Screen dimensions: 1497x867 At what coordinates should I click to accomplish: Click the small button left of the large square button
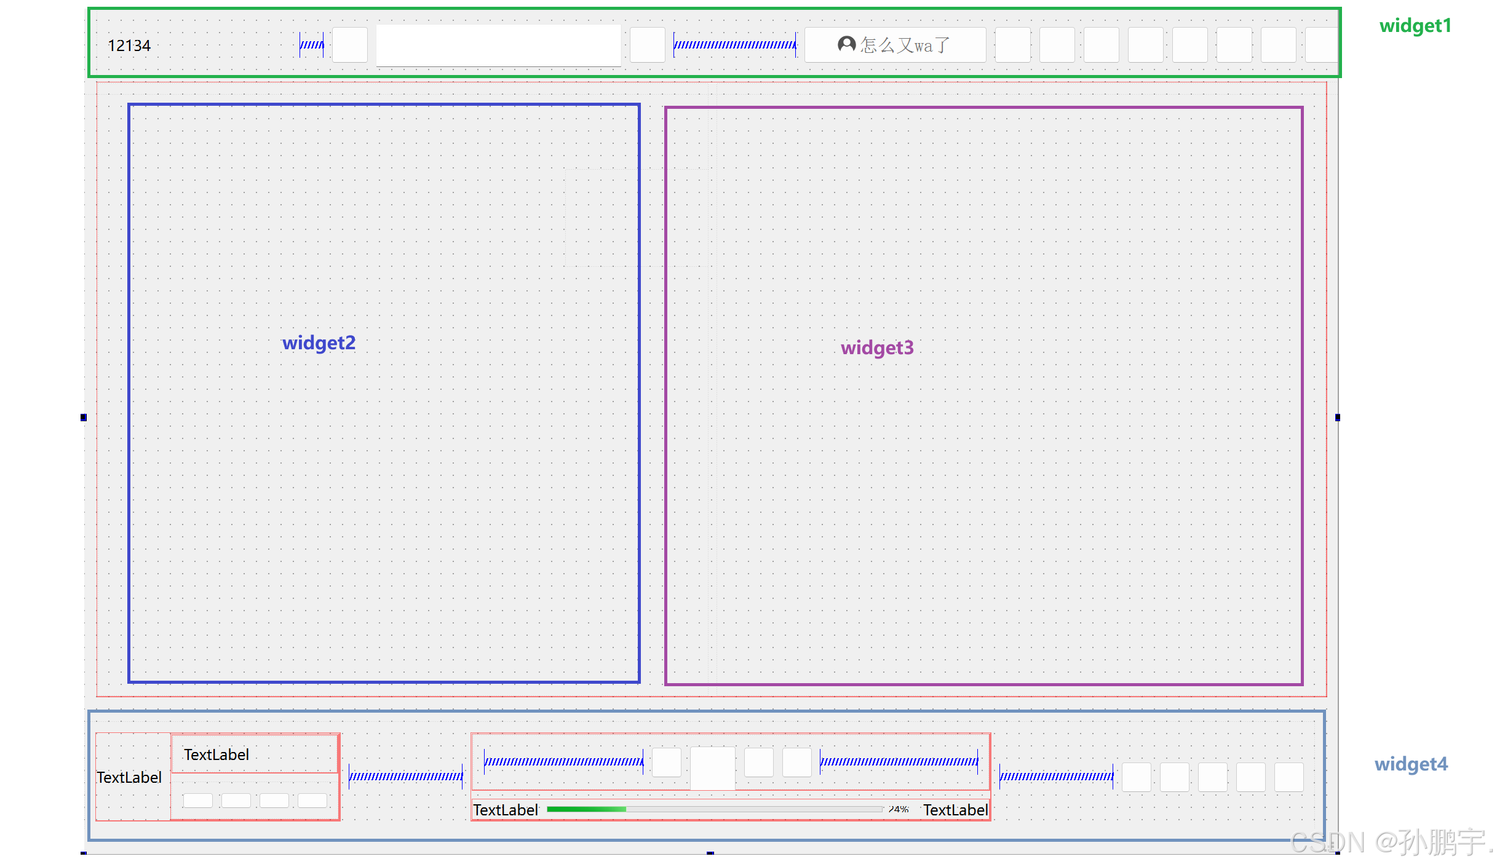coord(666,762)
